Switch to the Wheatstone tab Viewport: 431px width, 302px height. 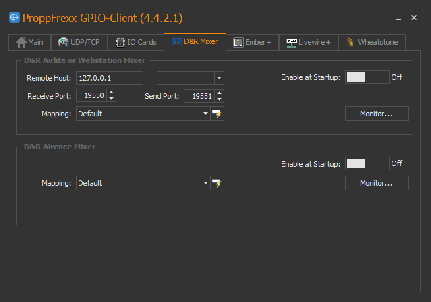[372, 42]
